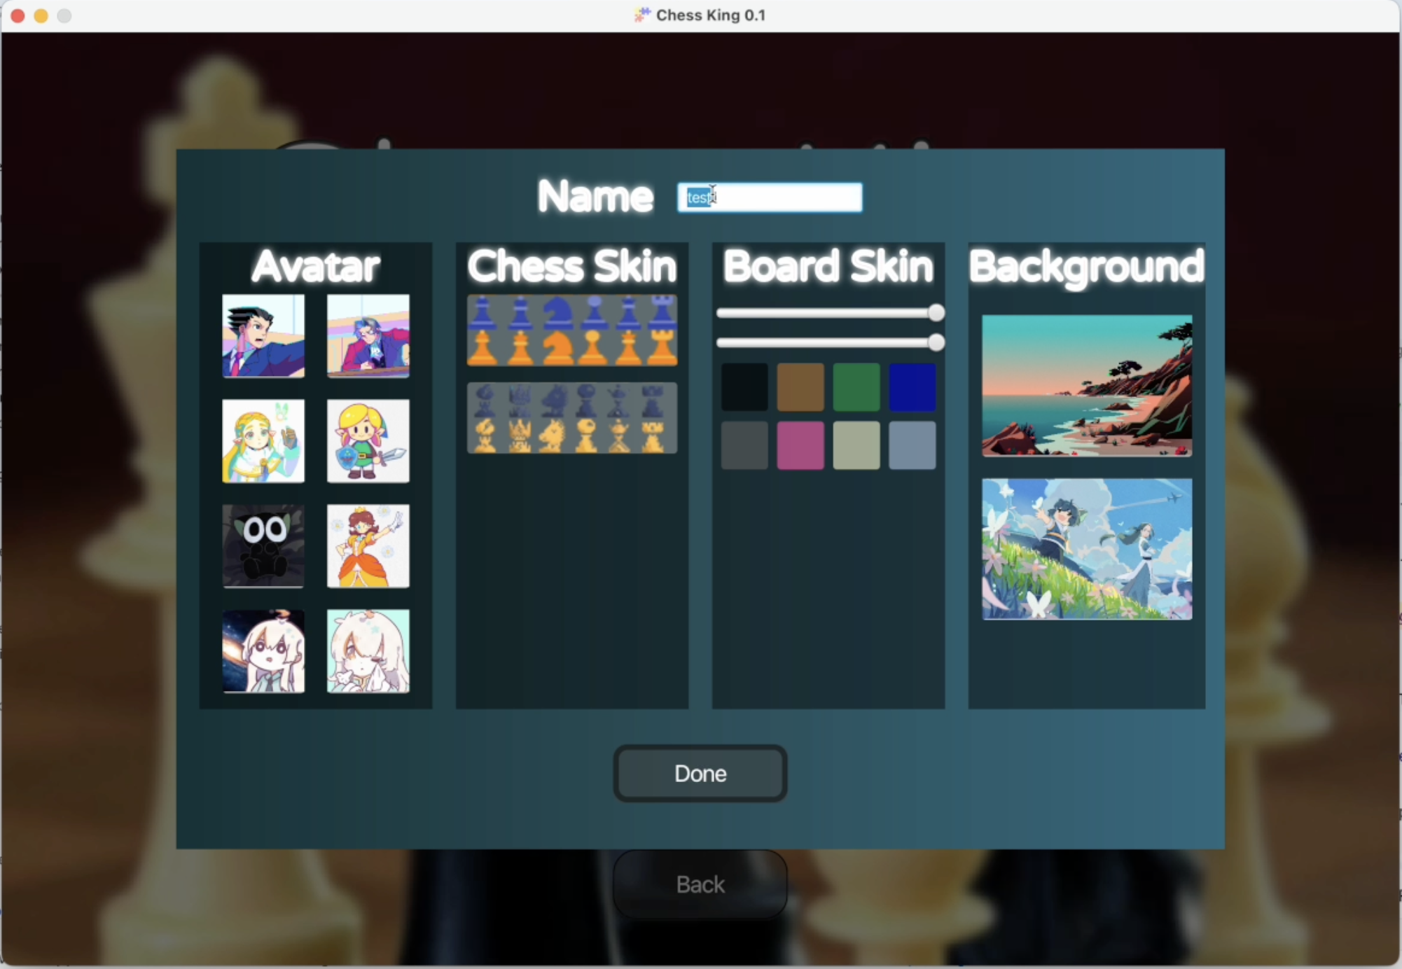Choose the prosecutor in magenta suit avatar

click(x=368, y=336)
